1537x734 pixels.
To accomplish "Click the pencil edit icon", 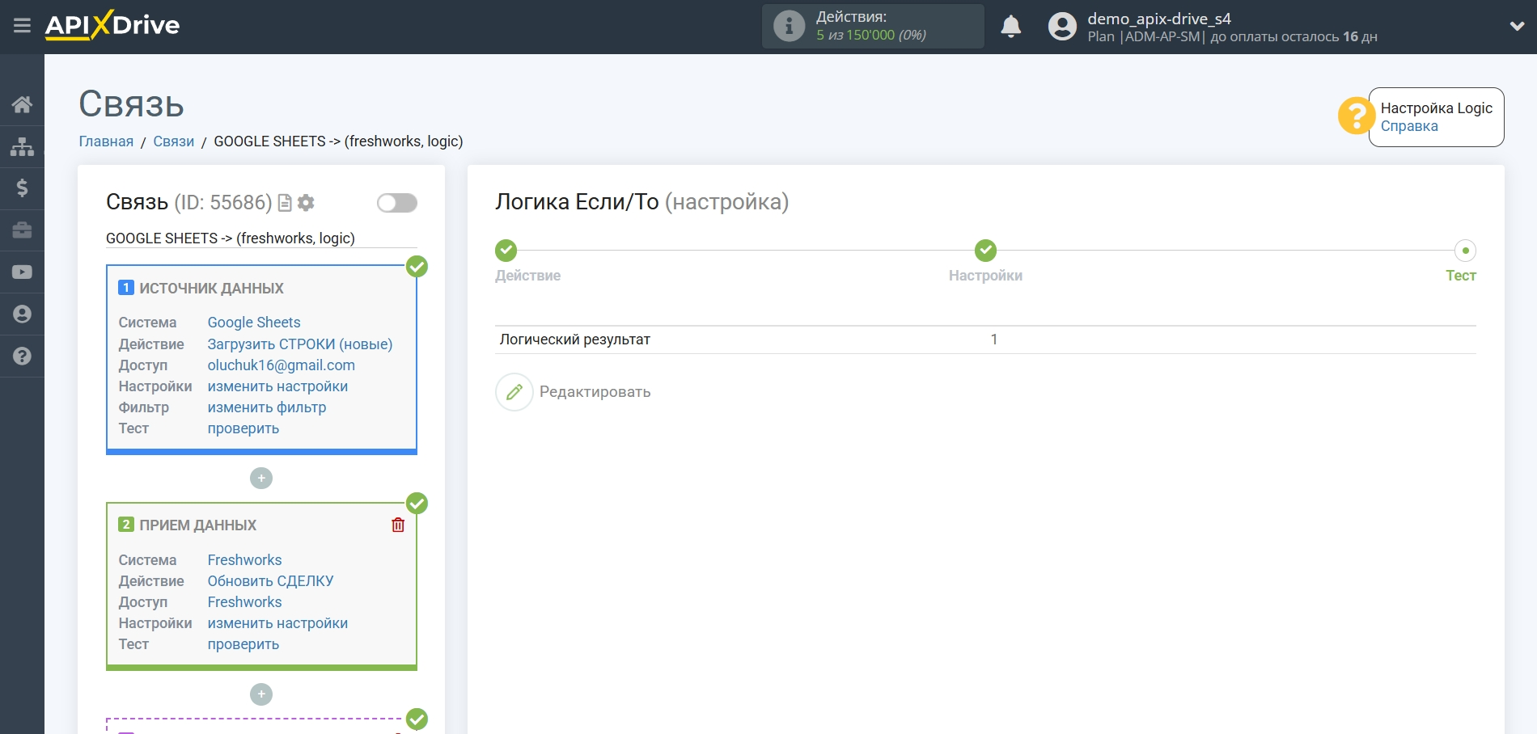I will pyautogui.click(x=514, y=392).
